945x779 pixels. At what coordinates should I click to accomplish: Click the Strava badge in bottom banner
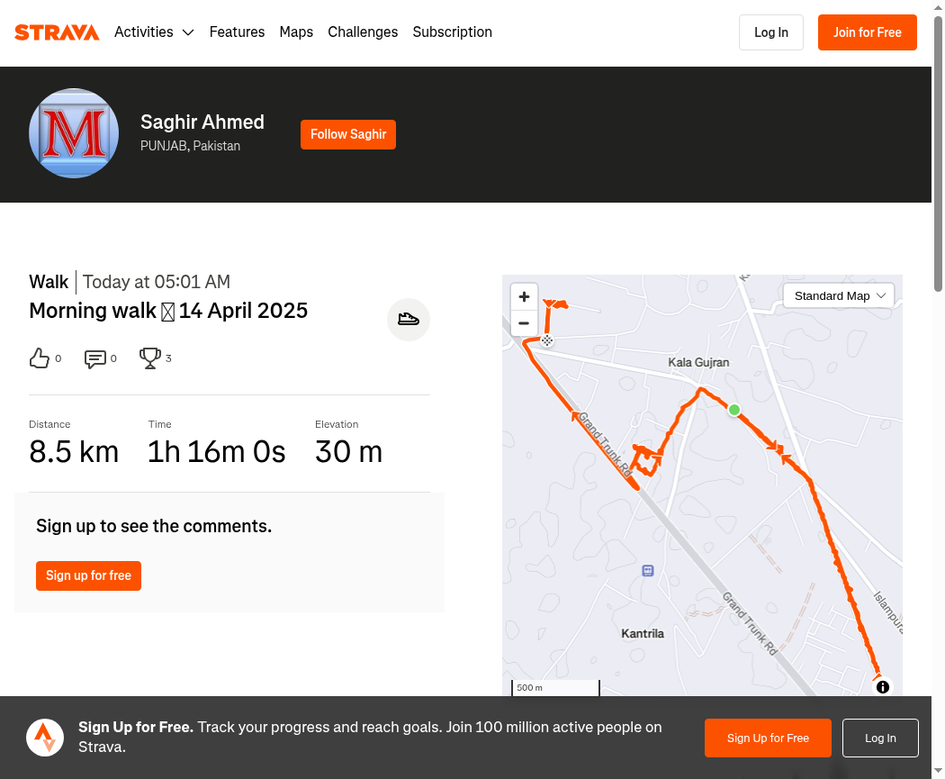click(45, 738)
